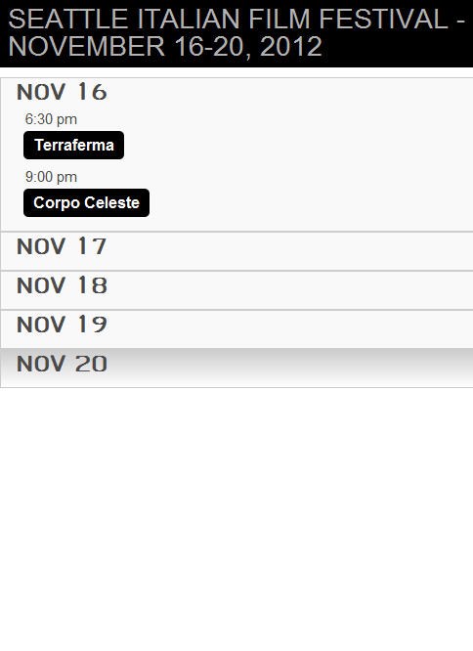Viewport: 473px width, 651px height.
Task: Click the word FESTIVAL in the black banner
Action: 383,20
